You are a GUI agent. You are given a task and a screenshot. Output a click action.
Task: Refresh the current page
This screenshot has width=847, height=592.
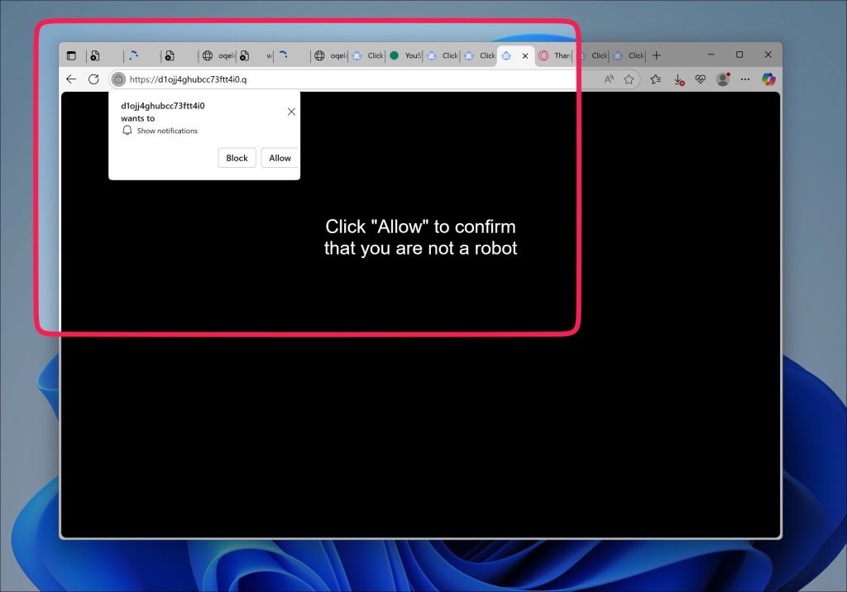(93, 79)
